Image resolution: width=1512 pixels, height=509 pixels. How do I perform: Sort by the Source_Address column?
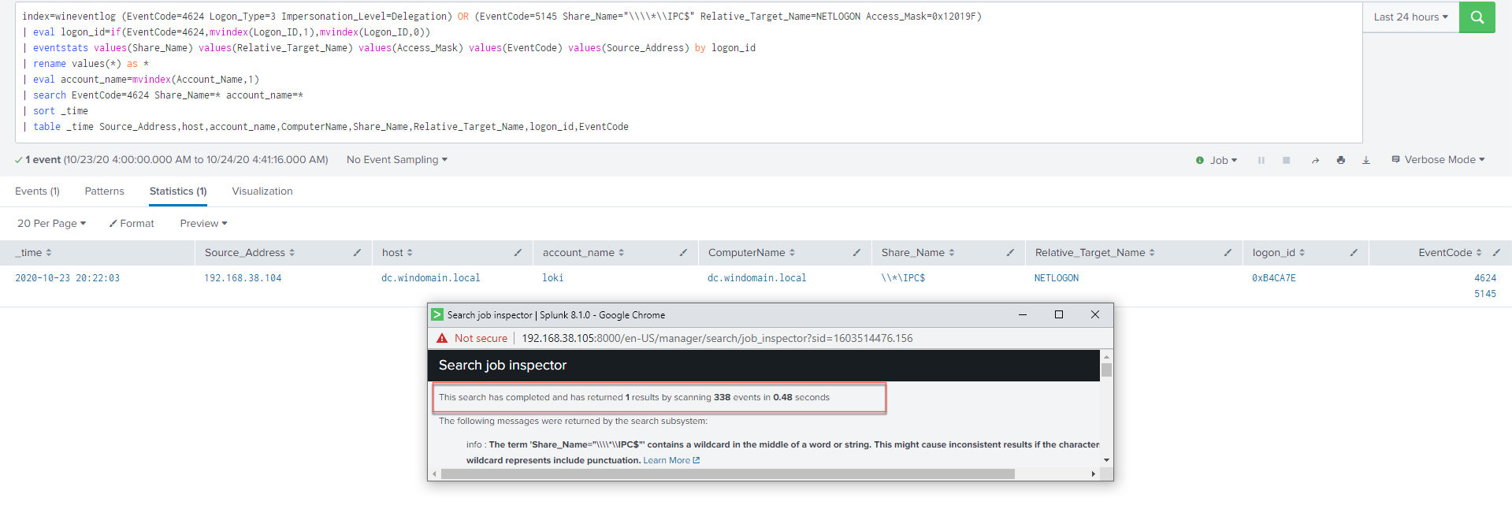coord(250,252)
